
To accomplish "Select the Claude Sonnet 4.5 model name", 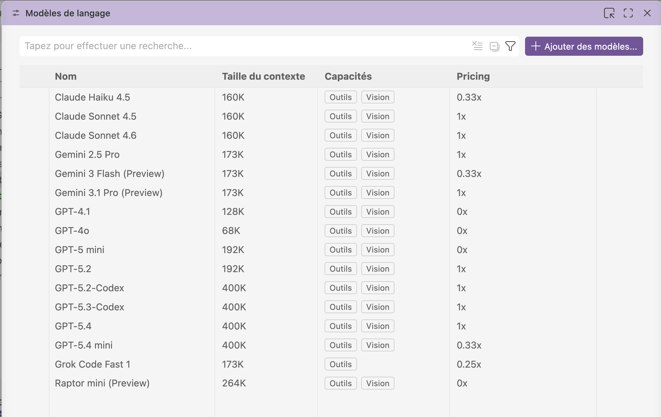I will (x=95, y=116).
